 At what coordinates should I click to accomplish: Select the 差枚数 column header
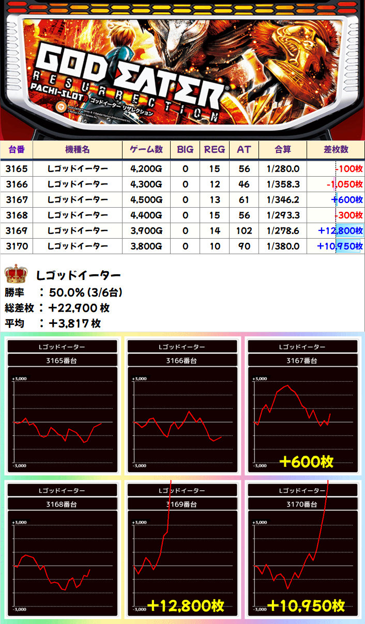(336, 150)
